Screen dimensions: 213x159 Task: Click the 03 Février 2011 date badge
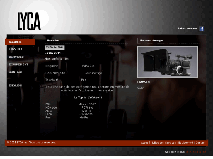[x=54, y=47]
